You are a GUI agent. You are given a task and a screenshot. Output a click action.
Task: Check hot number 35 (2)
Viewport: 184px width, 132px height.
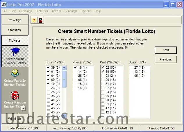48,96
